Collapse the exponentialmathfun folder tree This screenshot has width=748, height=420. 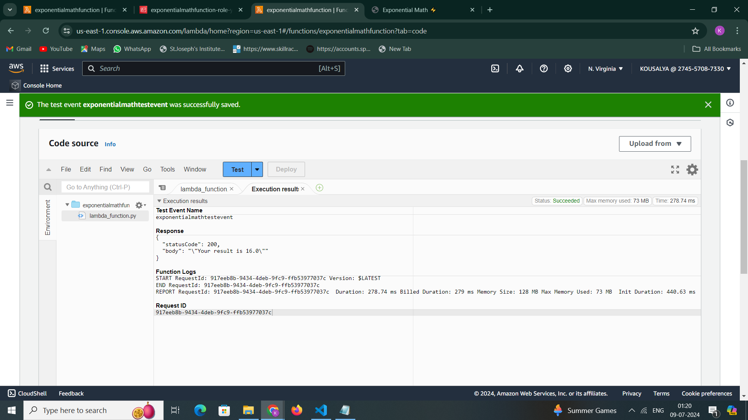pos(67,205)
